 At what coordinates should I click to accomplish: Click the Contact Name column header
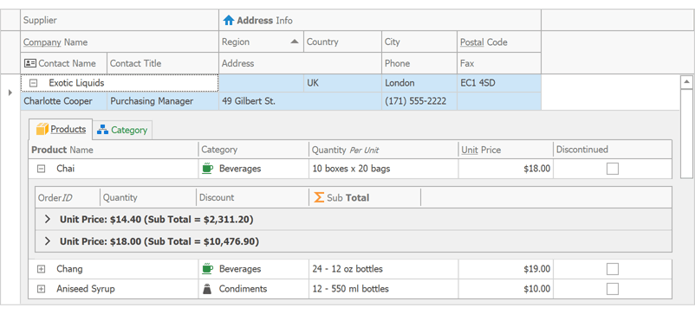click(x=64, y=63)
